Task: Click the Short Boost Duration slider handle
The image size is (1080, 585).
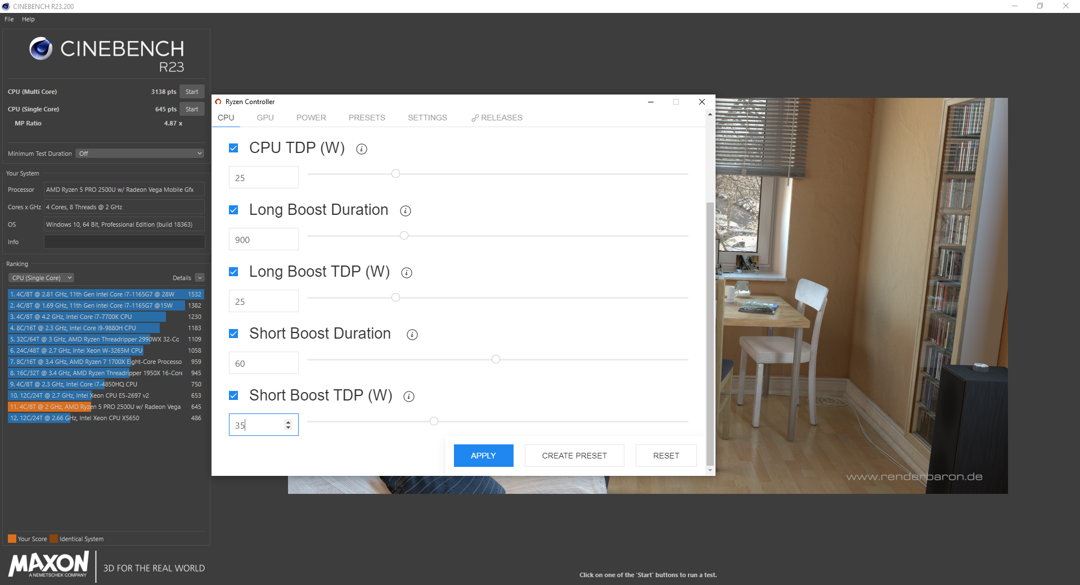Action: click(x=496, y=359)
